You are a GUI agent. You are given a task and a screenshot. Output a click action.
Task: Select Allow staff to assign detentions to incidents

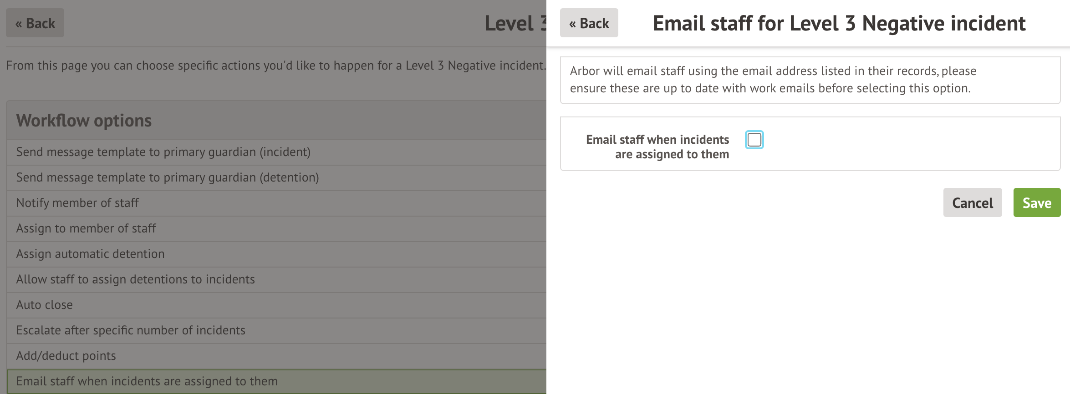(135, 279)
